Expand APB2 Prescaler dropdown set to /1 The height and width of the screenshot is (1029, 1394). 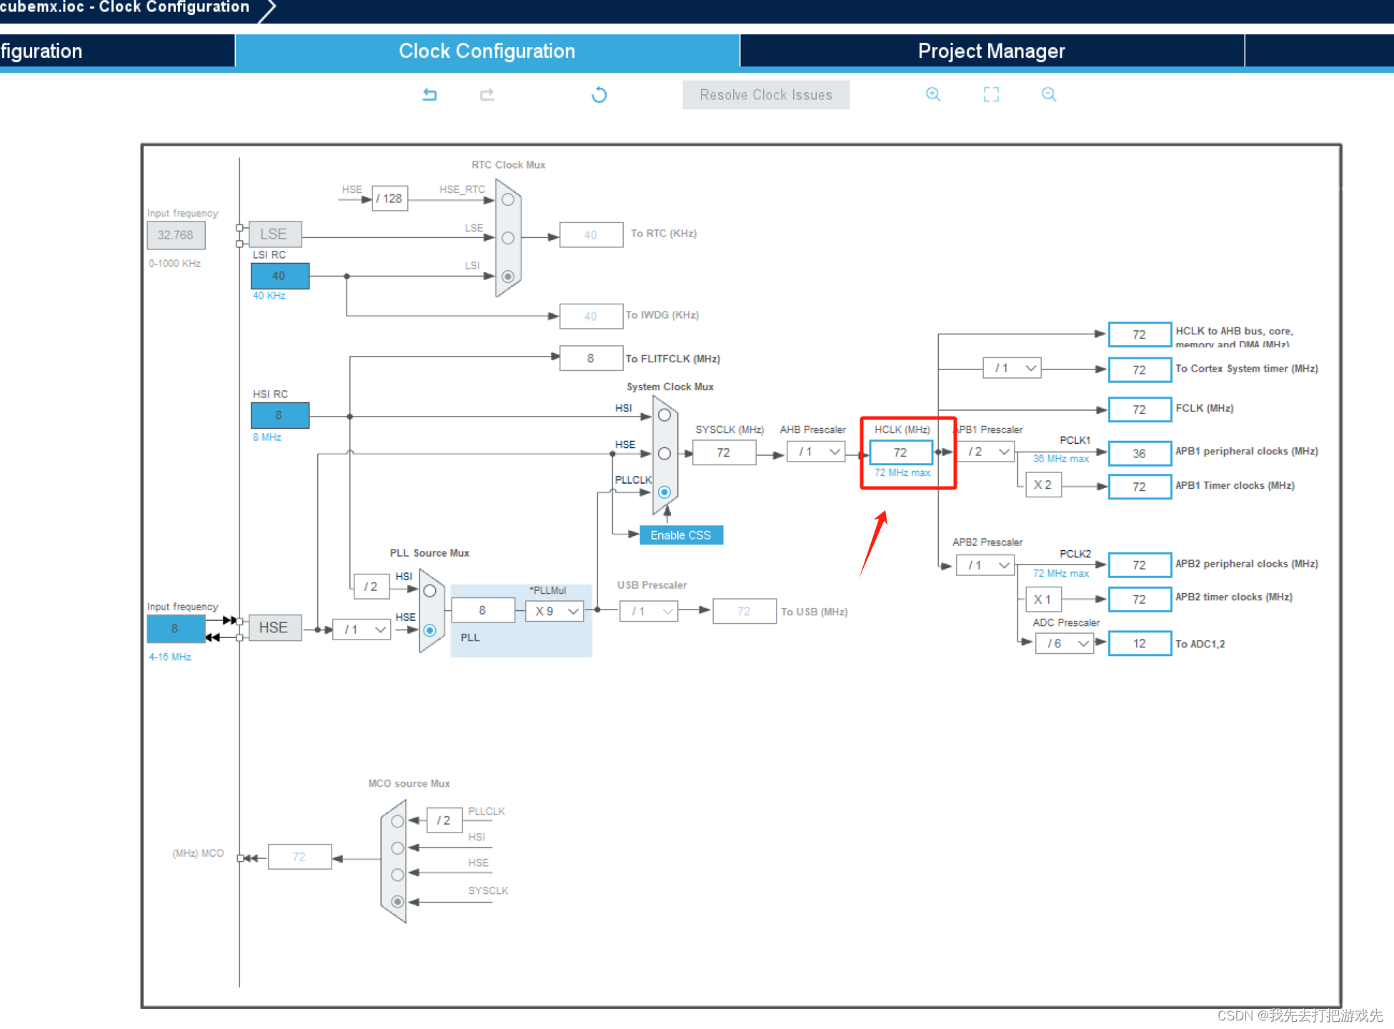click(x=984, y=565)
